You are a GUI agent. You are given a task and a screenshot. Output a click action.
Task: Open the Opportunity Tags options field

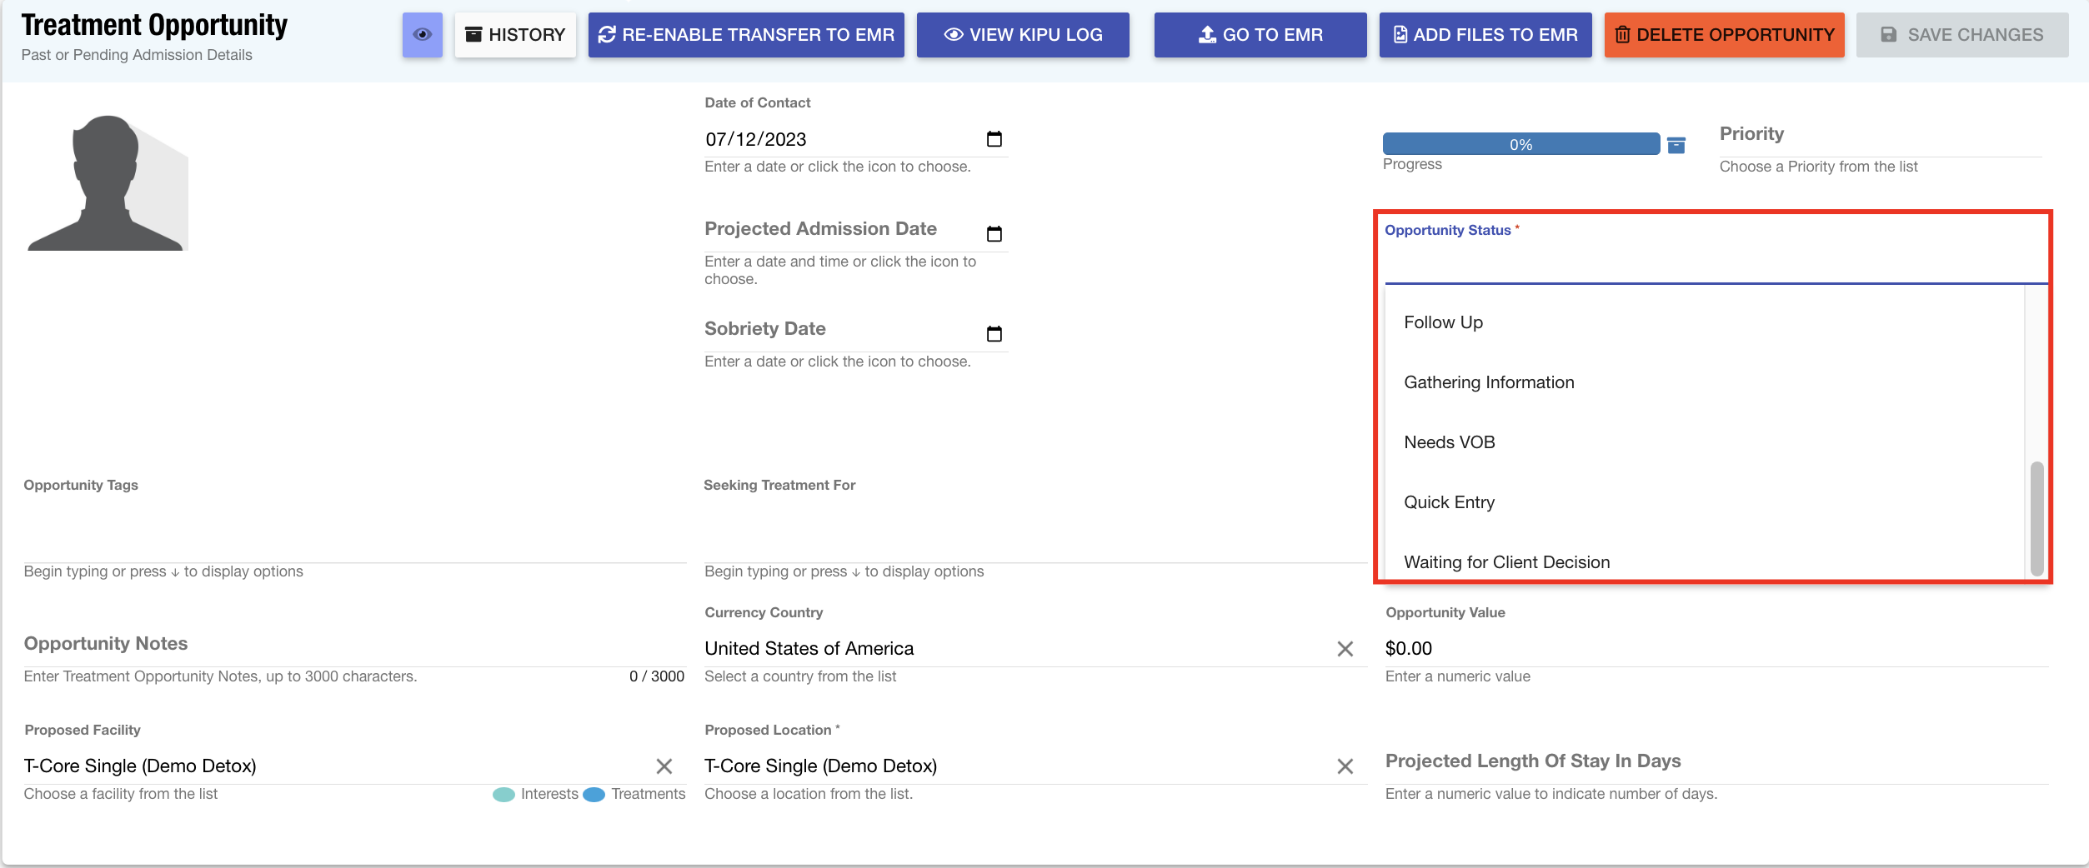pos(354,541)
